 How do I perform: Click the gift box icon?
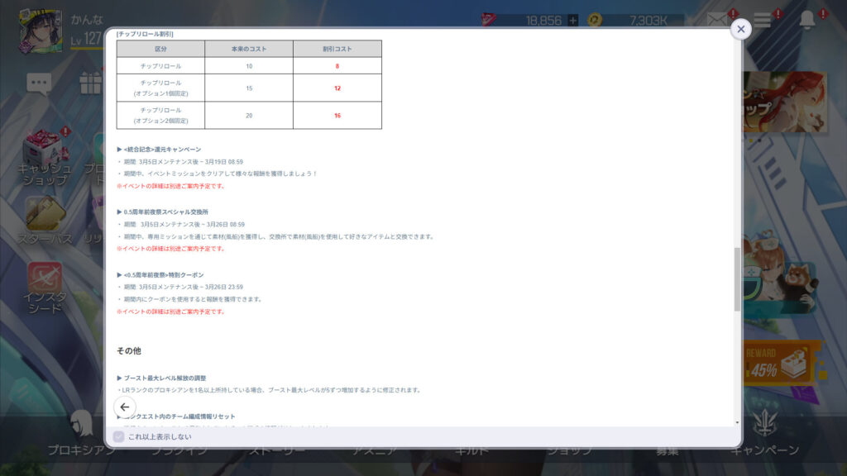[x=91, y=83]
